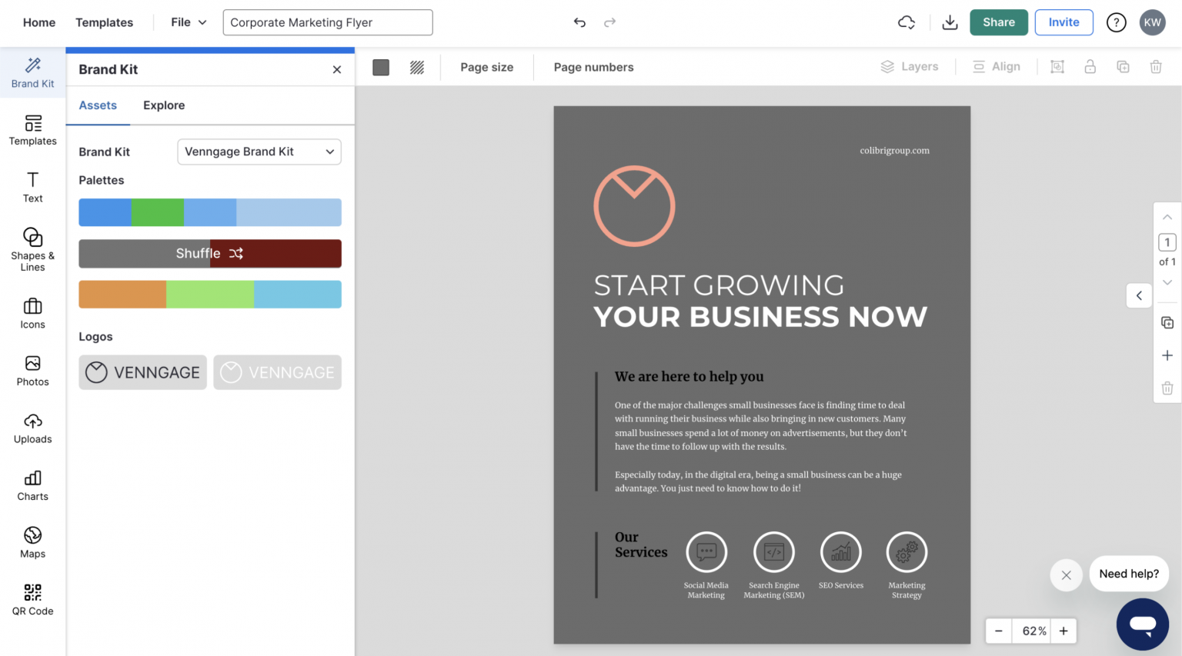1182x656 pixels.
Task: Lock the selected element with the padlock icon
Action: [x=1090, y=67]
